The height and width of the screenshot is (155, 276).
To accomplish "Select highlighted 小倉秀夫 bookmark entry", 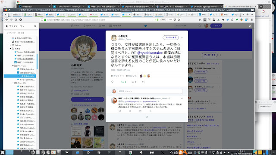I will (x=20, y=76).
